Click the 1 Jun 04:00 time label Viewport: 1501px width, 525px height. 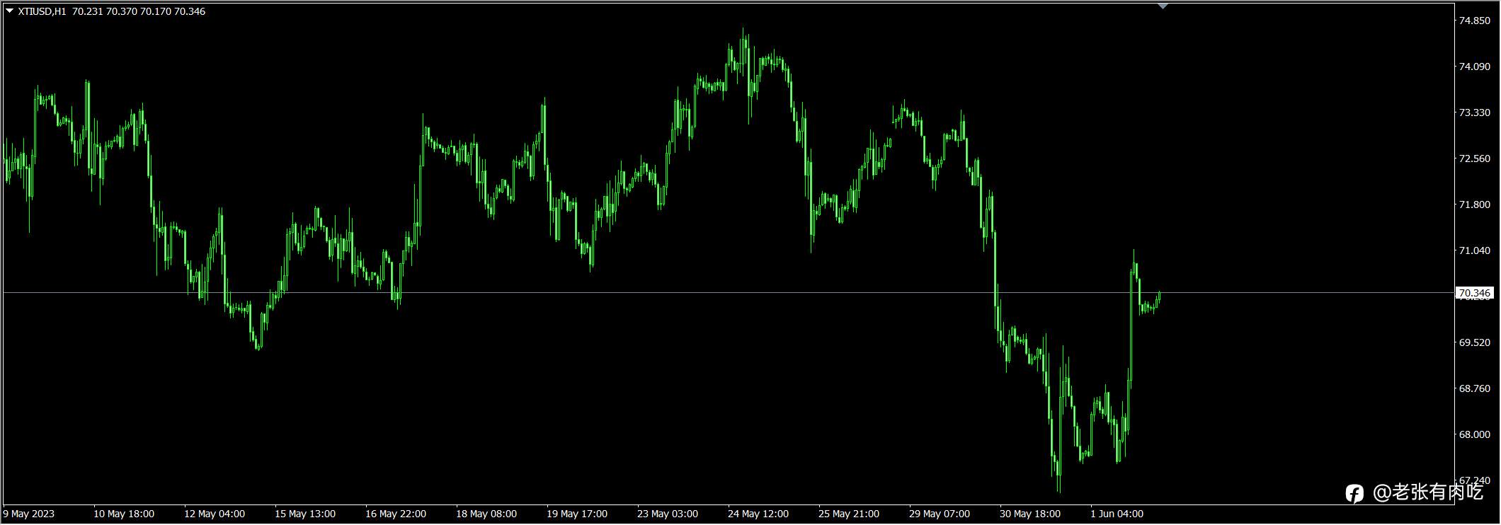pos(1117,514)
